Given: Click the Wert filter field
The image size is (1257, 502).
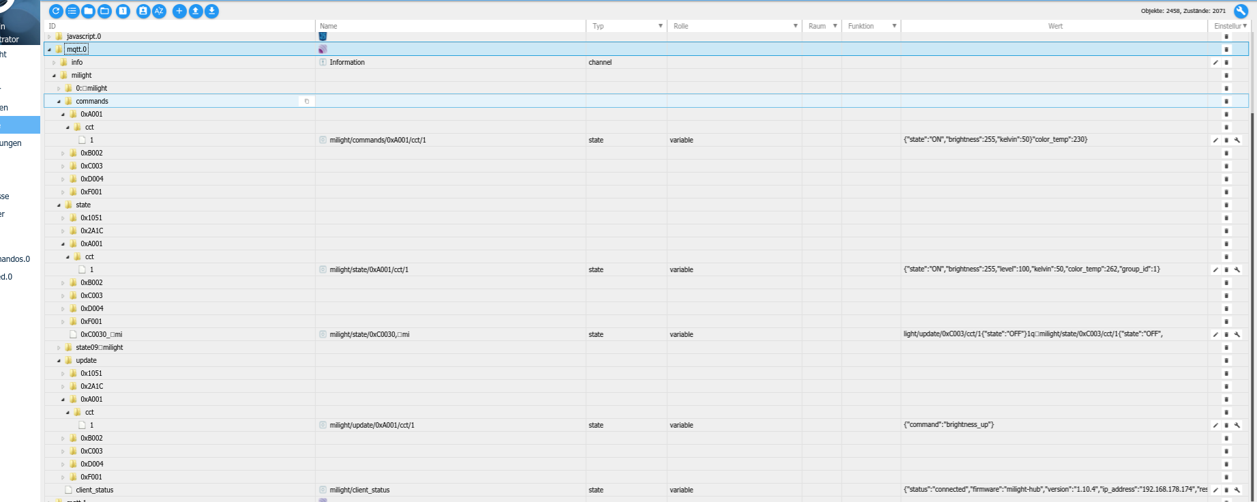Looking at the screenshot, I should tap(1054, 26).
